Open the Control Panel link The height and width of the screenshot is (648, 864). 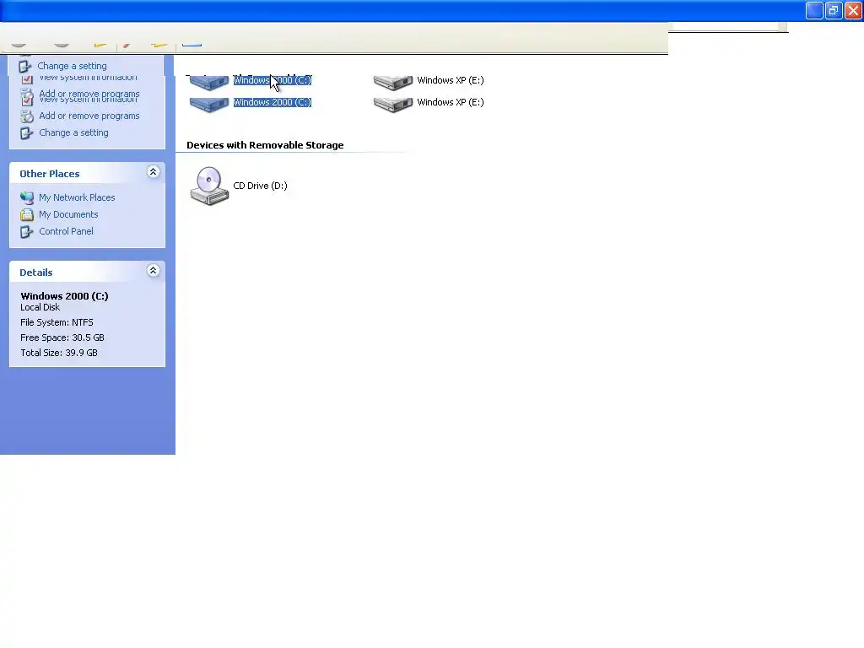click(66, 231)
